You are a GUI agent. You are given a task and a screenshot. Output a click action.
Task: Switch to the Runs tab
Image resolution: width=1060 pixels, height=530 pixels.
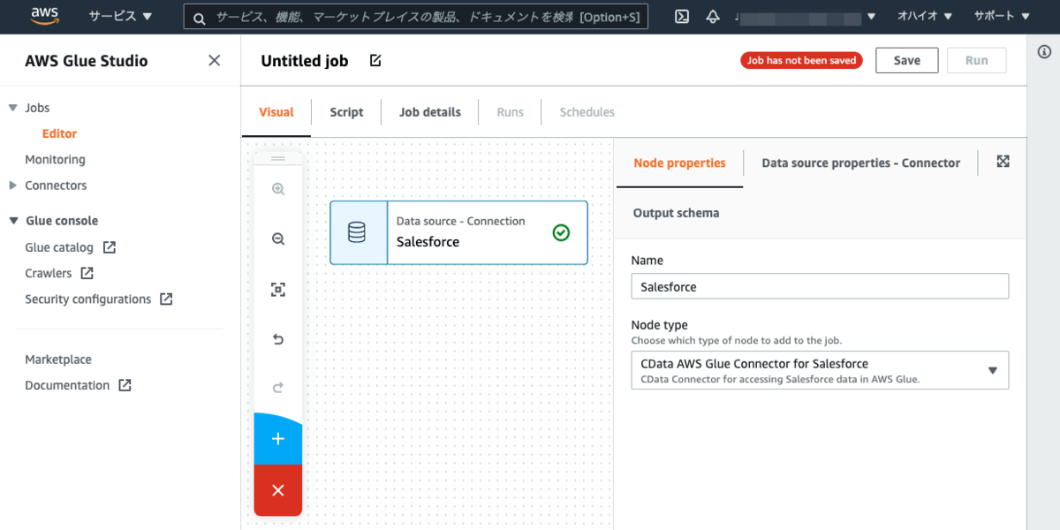(x=510, y=112)
